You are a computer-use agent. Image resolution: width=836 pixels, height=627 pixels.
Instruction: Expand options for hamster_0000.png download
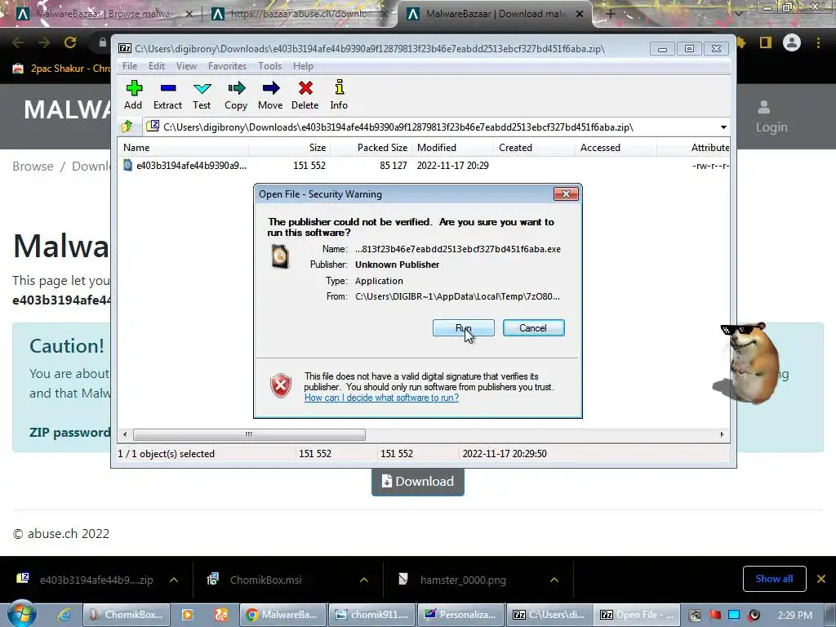pyautogui.click(x=554, y=580)
